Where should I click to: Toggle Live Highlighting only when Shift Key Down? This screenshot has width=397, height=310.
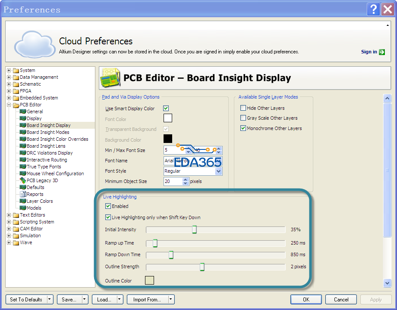click(108, 217)
